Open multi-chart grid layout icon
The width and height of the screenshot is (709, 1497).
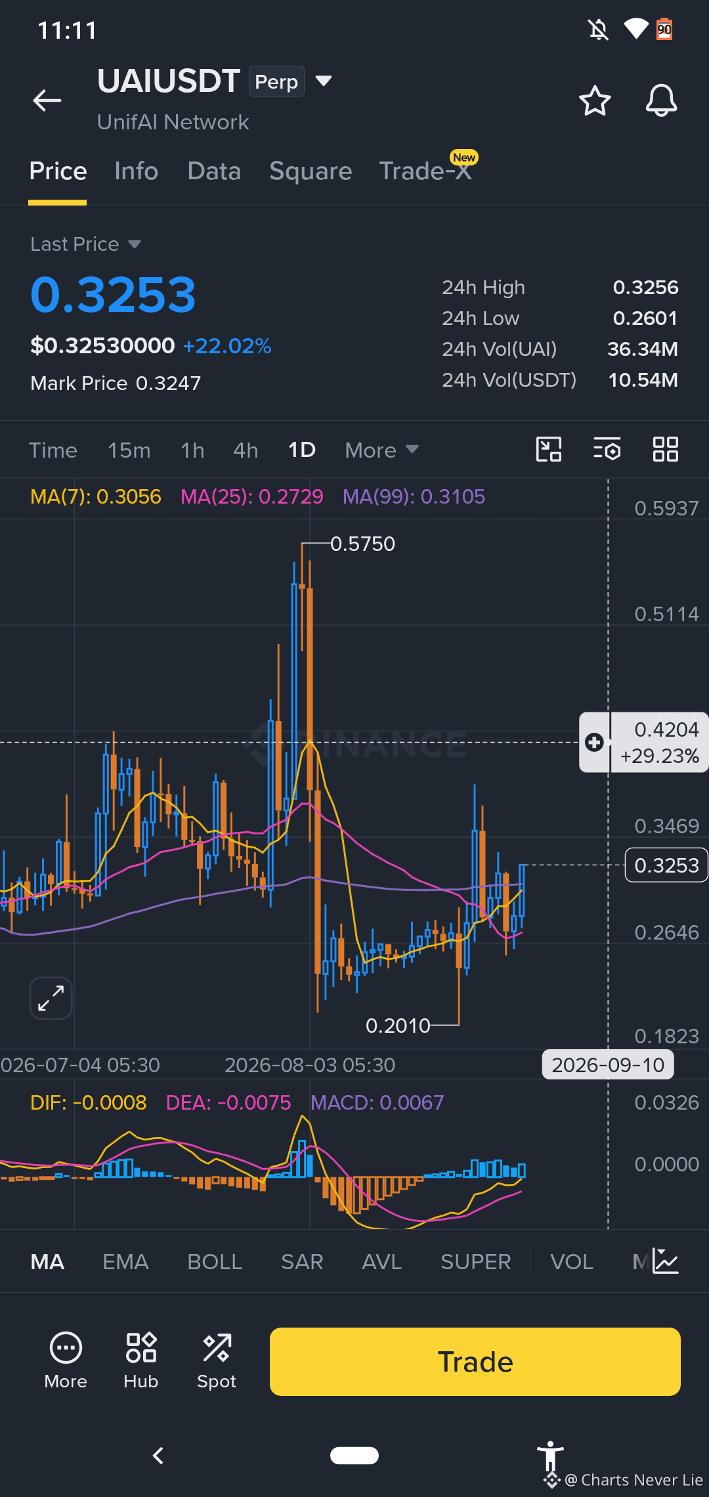[665, 450]
